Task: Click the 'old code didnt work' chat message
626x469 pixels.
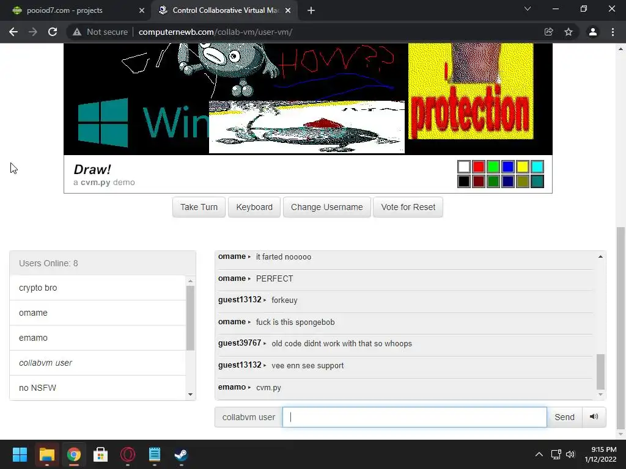Action: [341, 344]
